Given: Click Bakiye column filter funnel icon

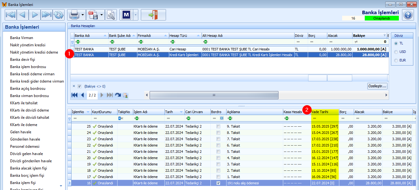Looking at the screenshot, I should pyautogui.click(x=384, y=36).
